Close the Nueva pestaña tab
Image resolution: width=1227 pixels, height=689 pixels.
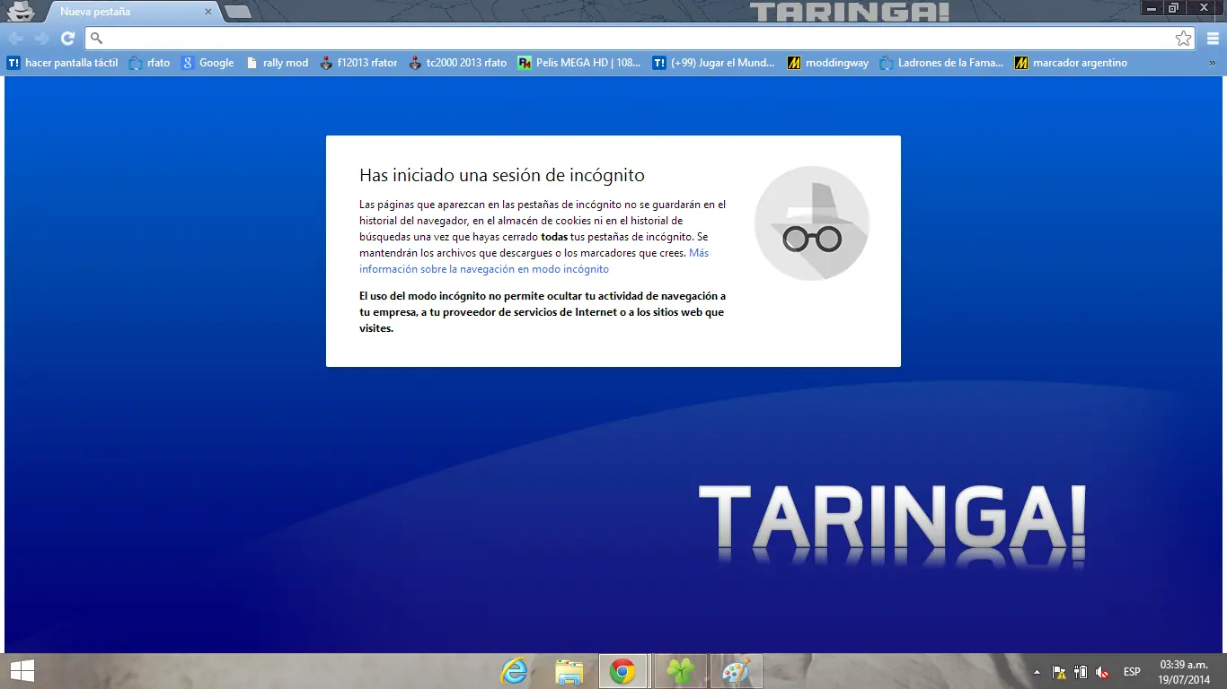pos(208,13)
